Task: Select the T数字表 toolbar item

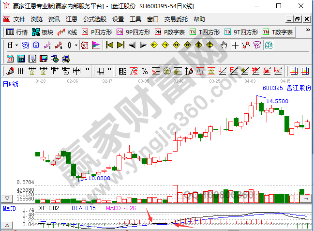Action: coord(278,32)
